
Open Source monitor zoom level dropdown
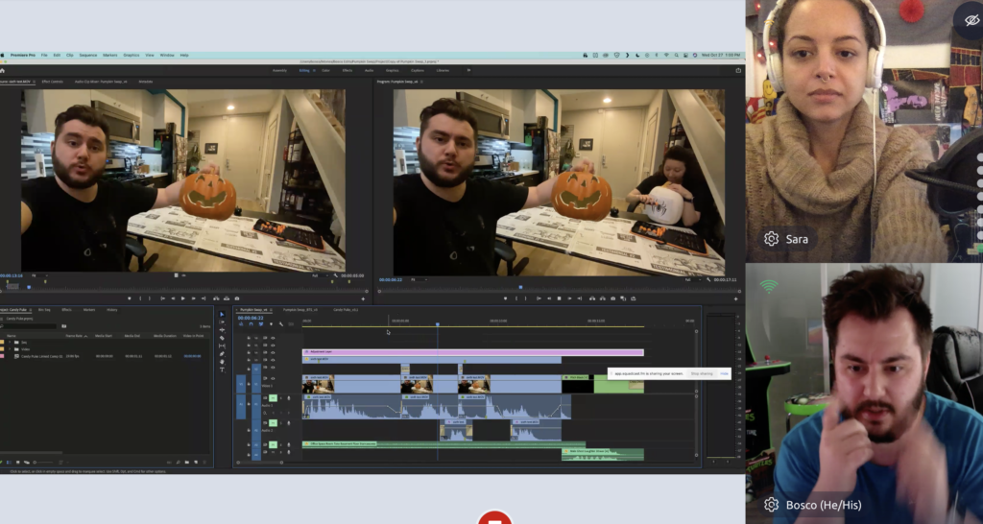(38, 275)
